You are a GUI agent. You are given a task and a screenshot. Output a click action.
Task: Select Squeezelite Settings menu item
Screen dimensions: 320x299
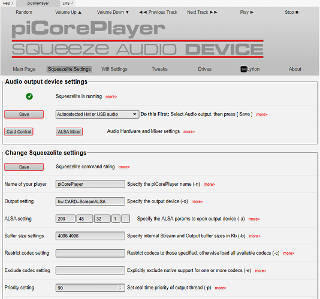(69, 69)
